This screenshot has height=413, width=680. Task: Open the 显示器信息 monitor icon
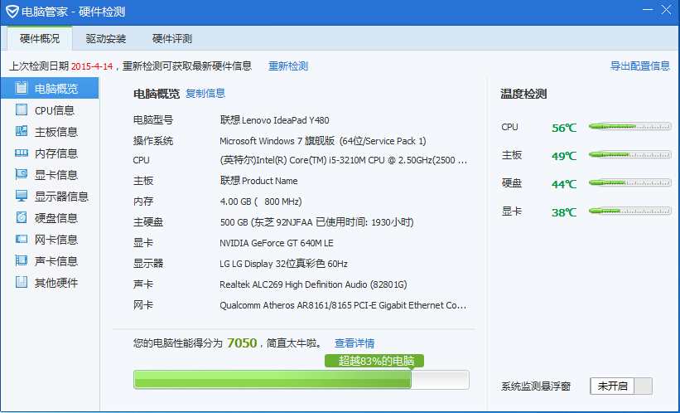22,196
